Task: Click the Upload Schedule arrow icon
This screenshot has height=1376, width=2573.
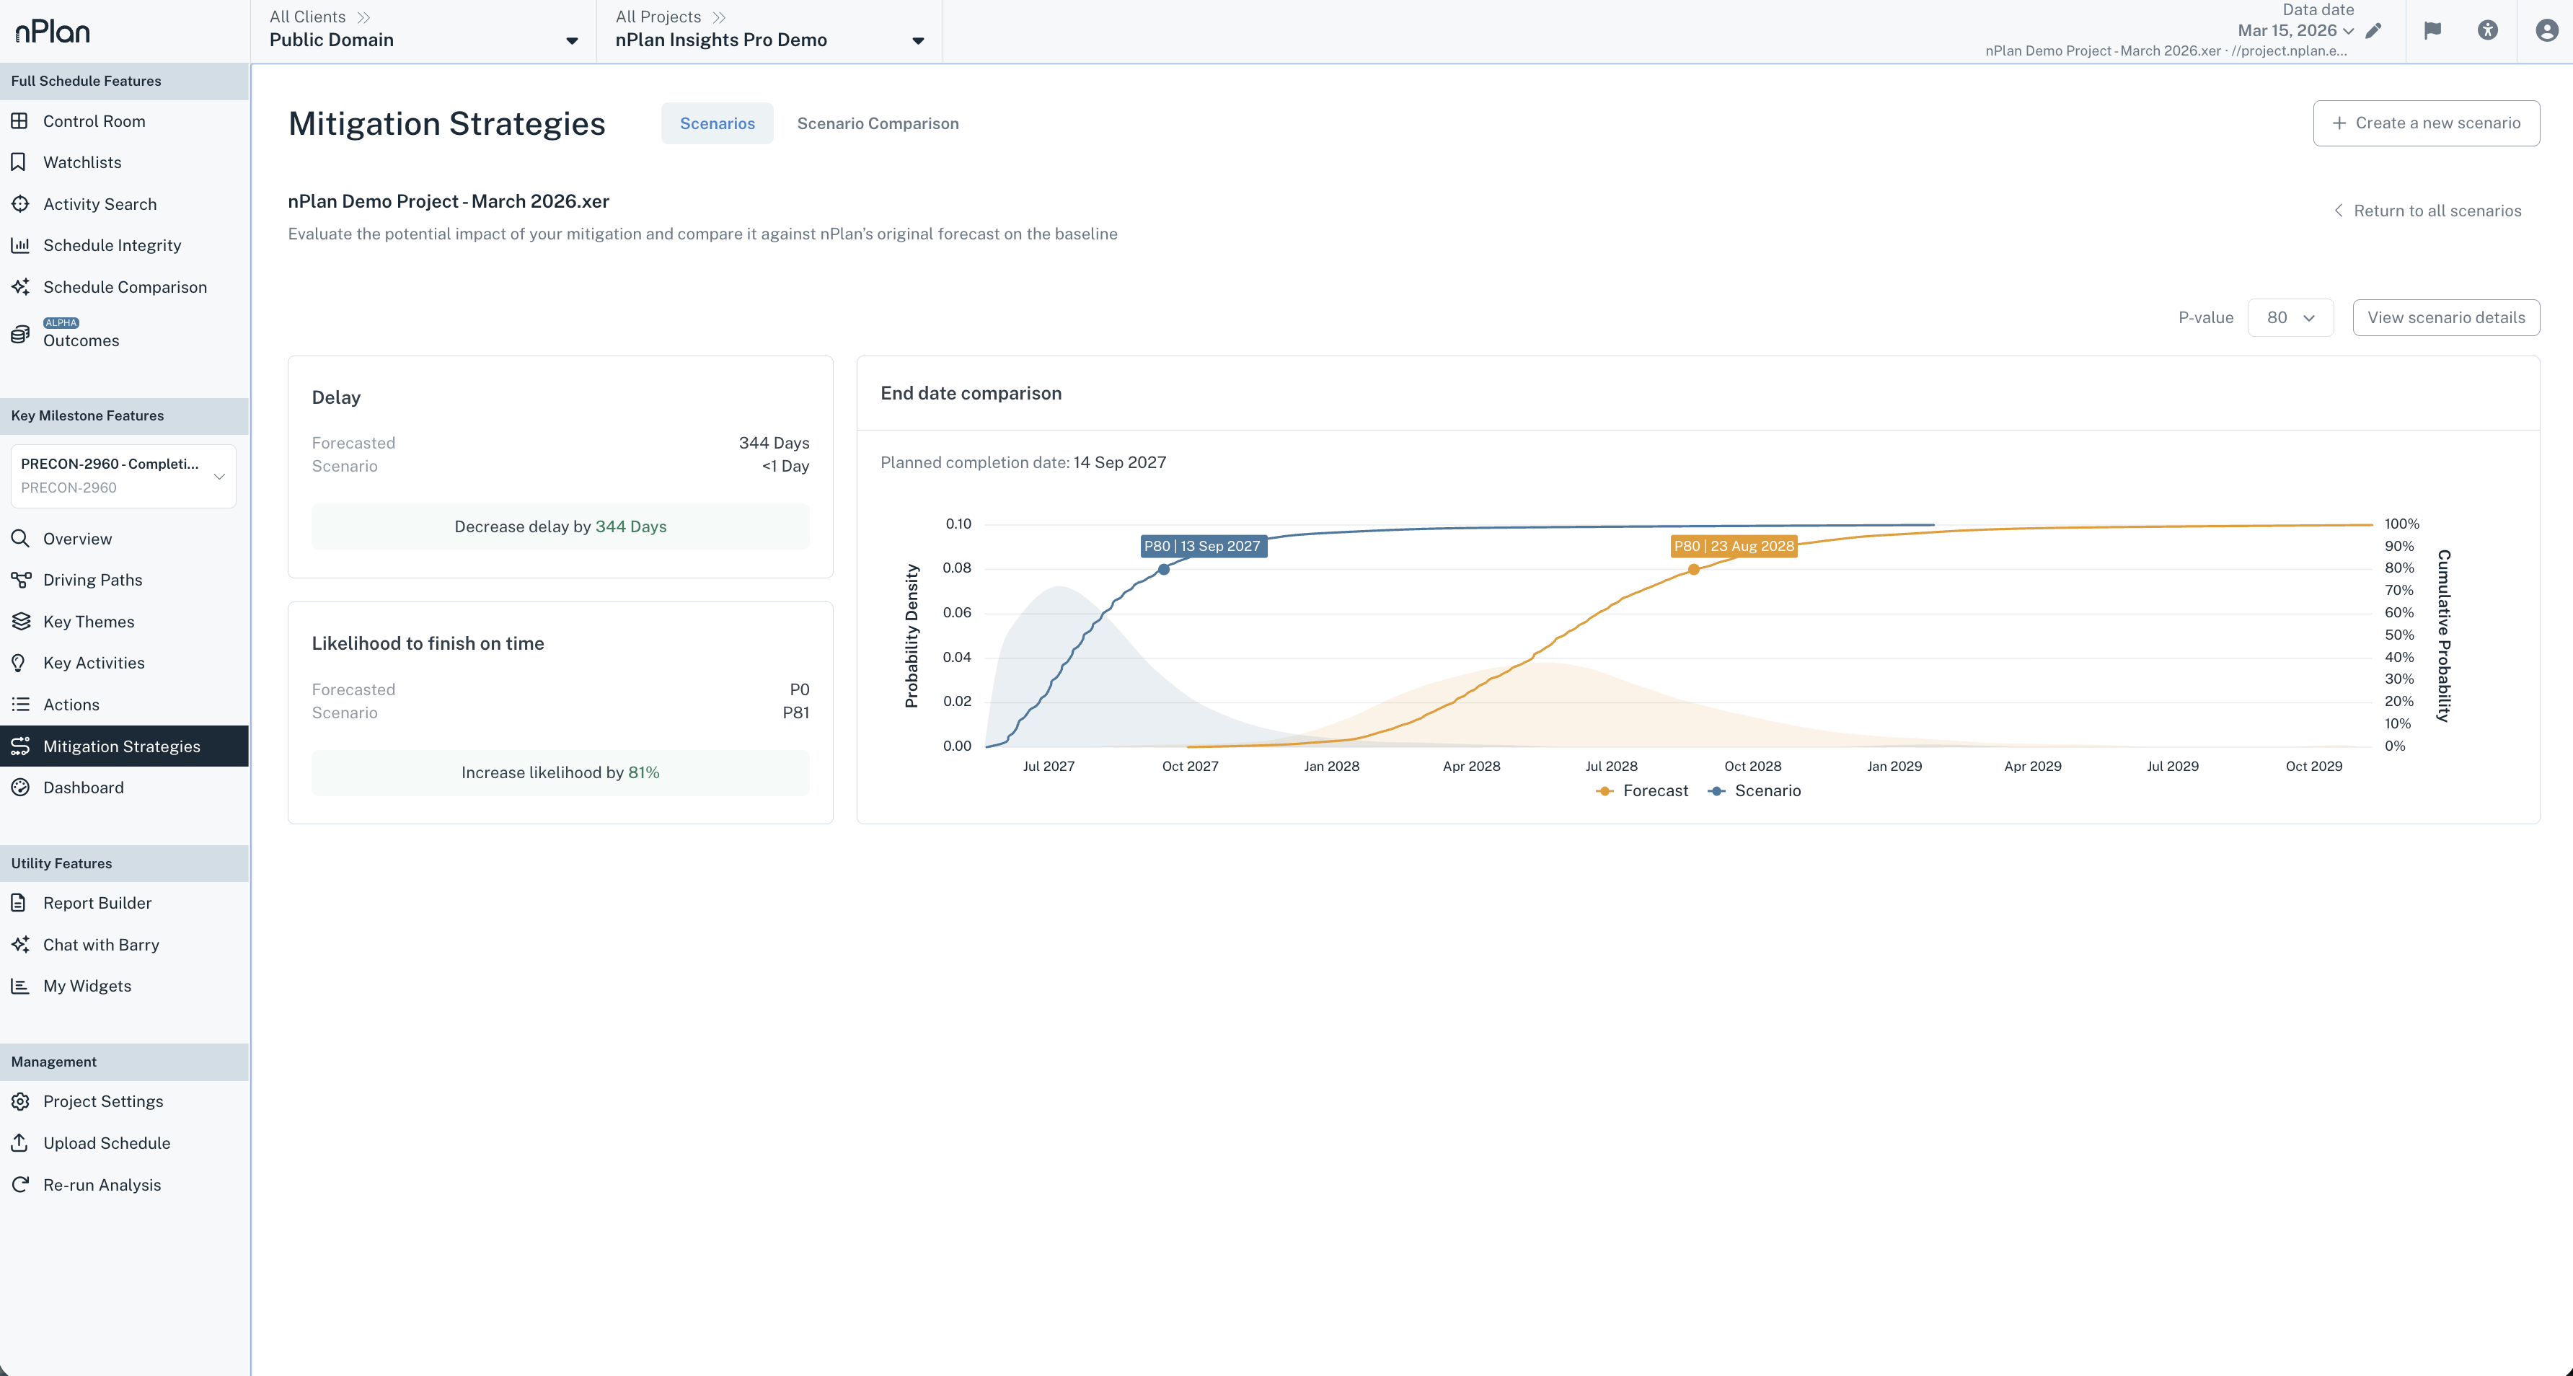Action: click(x=19, y=1142)
